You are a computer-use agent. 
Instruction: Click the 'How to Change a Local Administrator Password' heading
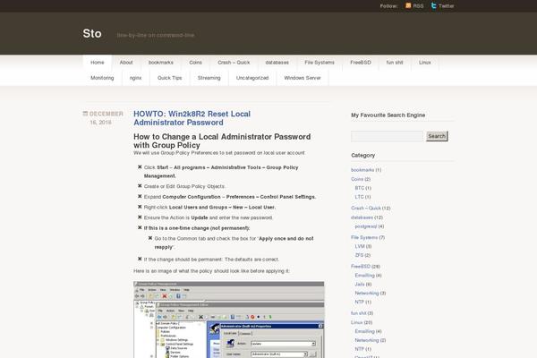(x=222, y=141)
